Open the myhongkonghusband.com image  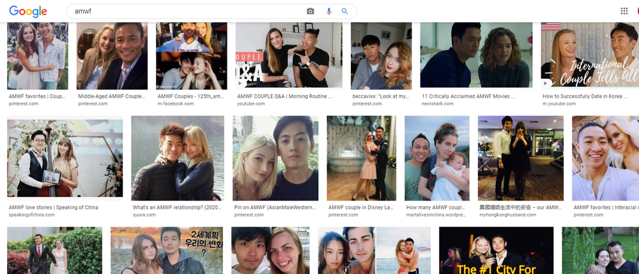521,158
